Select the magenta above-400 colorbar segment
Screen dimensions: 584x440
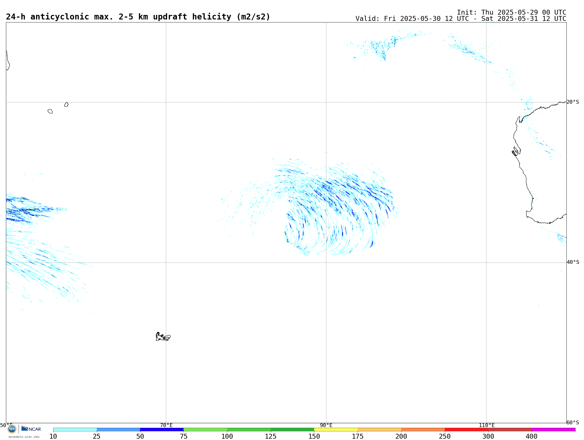point(553,430)
